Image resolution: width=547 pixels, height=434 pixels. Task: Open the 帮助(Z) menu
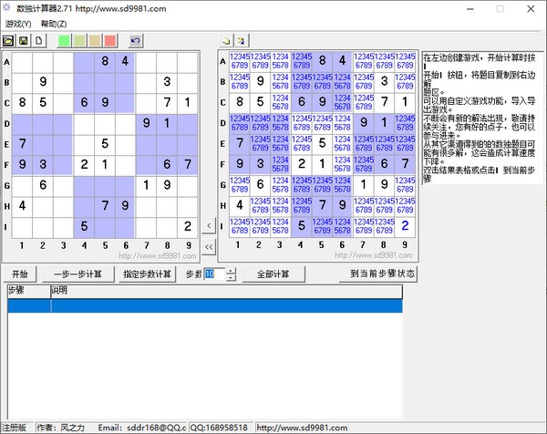[x=54, y=24]
